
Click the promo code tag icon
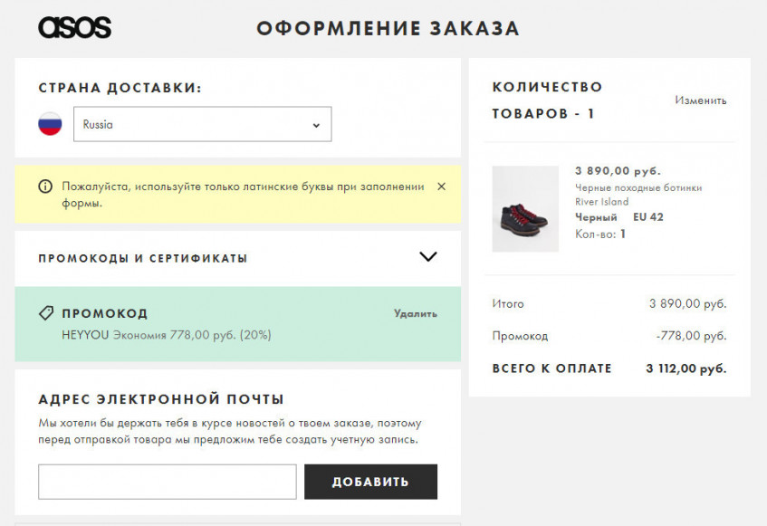[46, 313]
